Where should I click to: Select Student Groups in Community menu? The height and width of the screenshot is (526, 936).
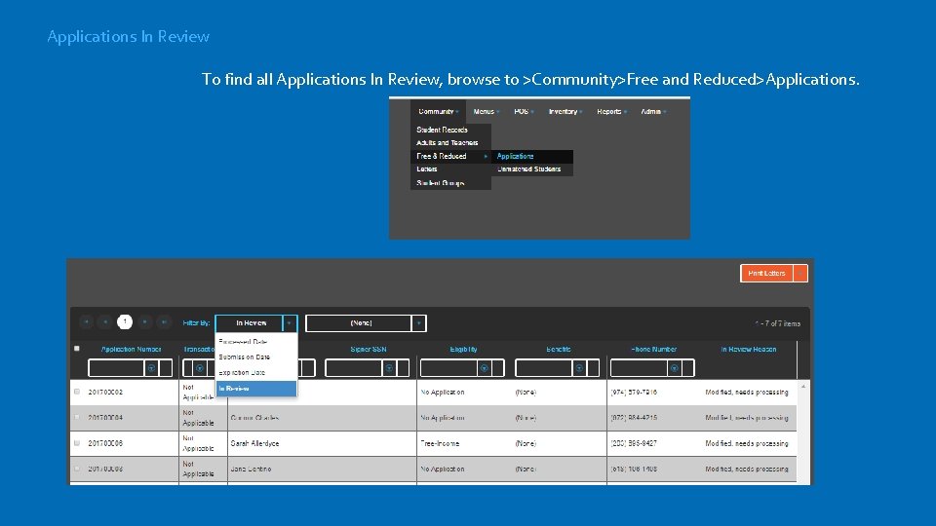point(450,183)
